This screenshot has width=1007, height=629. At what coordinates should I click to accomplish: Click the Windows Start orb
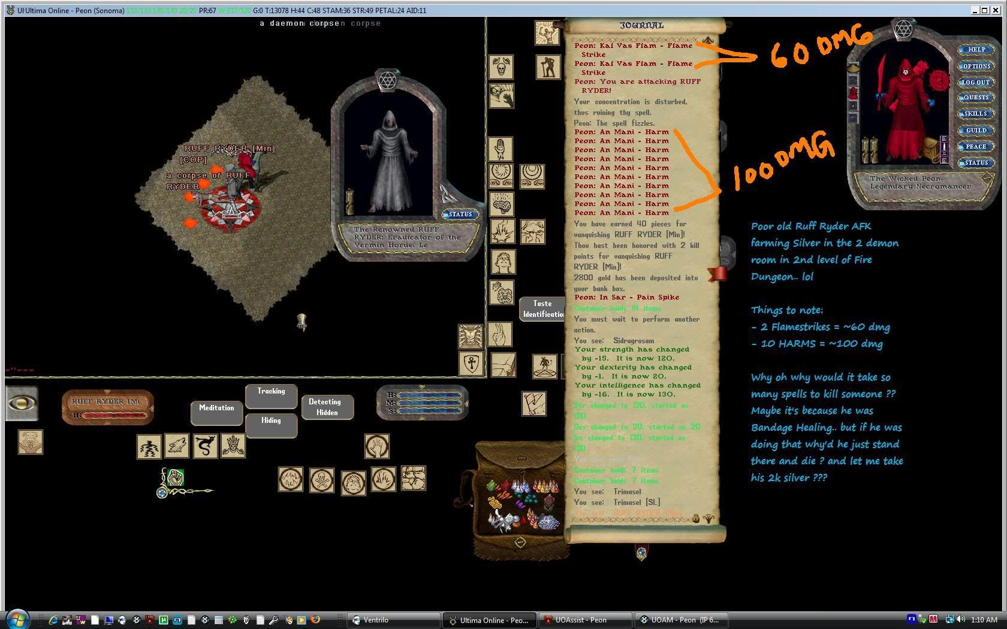point(17,619)
